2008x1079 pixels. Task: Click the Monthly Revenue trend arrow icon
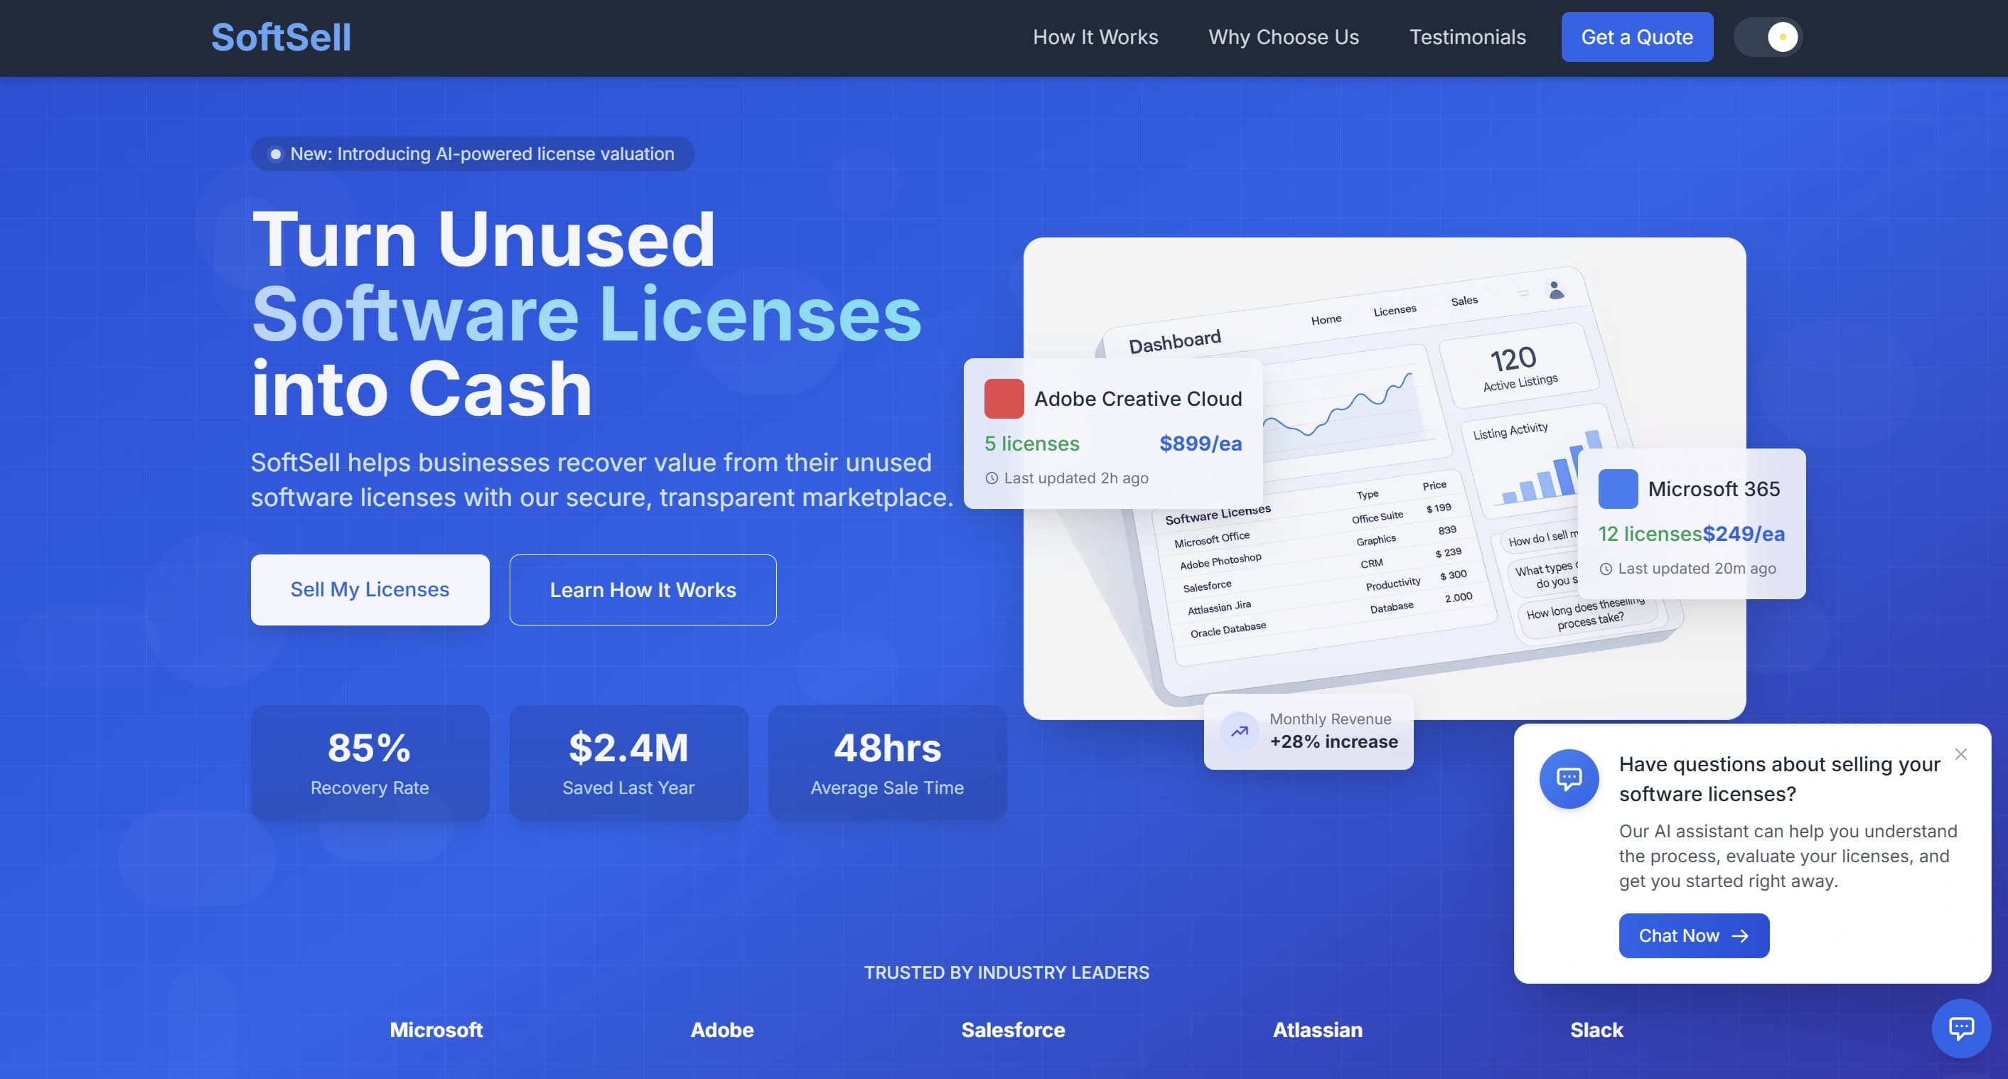tap(1239, 731)
